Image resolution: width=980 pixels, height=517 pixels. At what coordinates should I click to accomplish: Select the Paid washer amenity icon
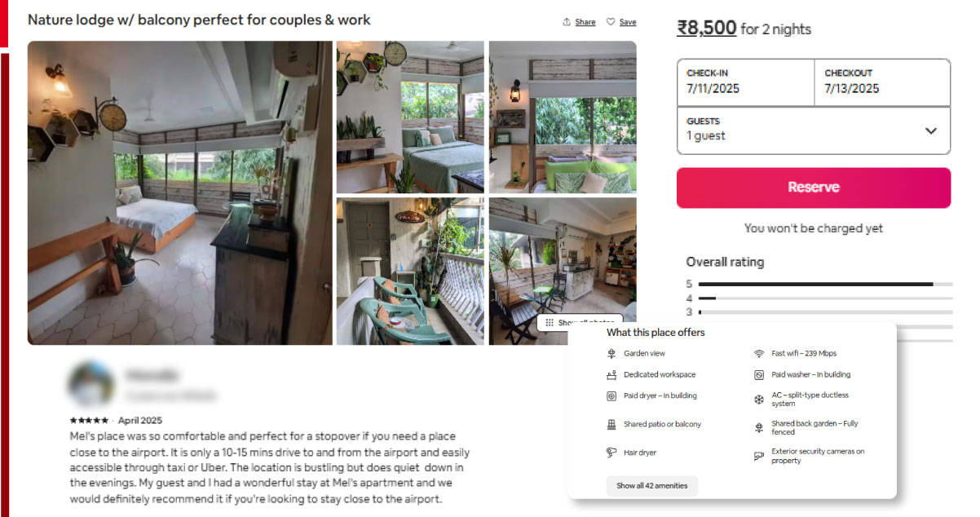coord(758,374)
